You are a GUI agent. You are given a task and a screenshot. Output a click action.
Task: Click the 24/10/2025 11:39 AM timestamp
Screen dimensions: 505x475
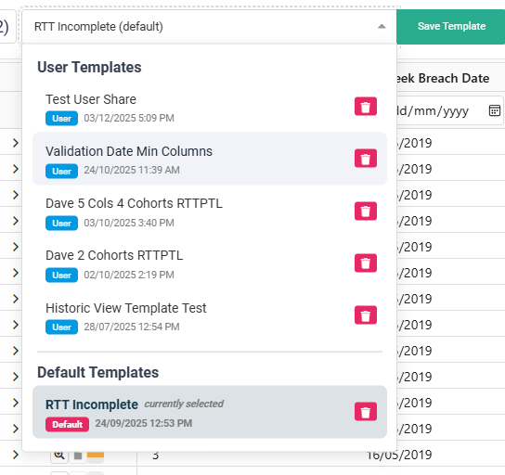pyautogui.click(x=132, y=170)
